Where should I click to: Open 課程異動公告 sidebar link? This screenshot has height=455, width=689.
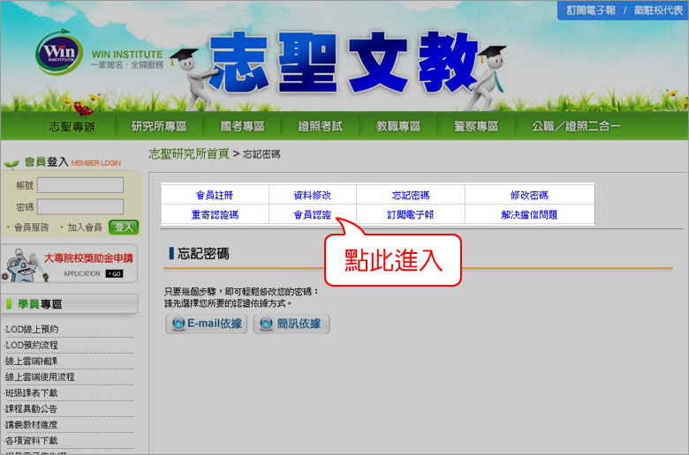31,409
